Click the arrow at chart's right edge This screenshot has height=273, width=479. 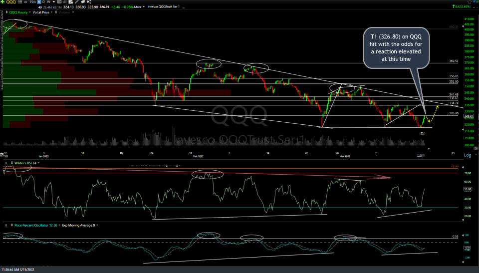point(476,148)
